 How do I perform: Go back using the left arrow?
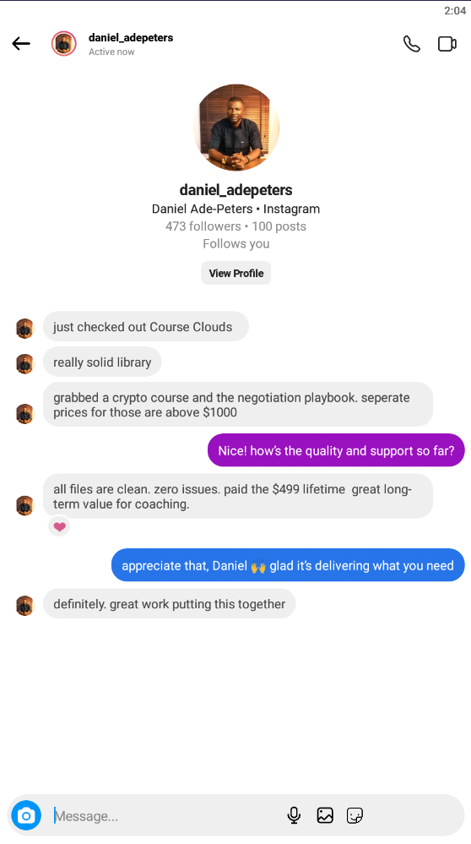point(21,44)
